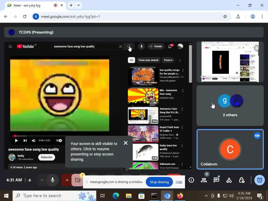Click the YouTube Create button
268x201 pixels.
point(156,46)
